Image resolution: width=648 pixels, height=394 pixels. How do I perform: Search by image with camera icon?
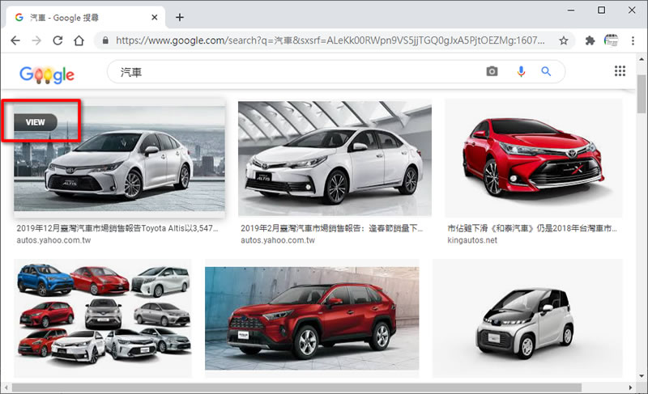click(x=492, y=71)
